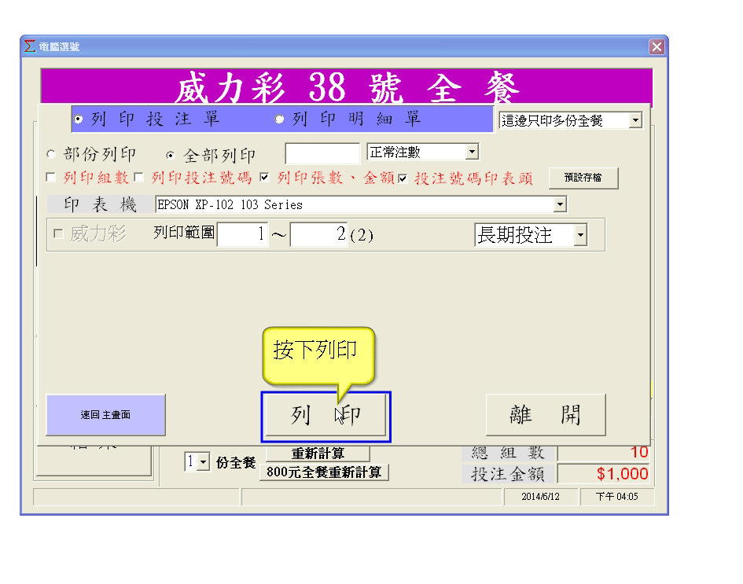
Task: Click the 速回主畫面 button
Action: tap(105, 415)
